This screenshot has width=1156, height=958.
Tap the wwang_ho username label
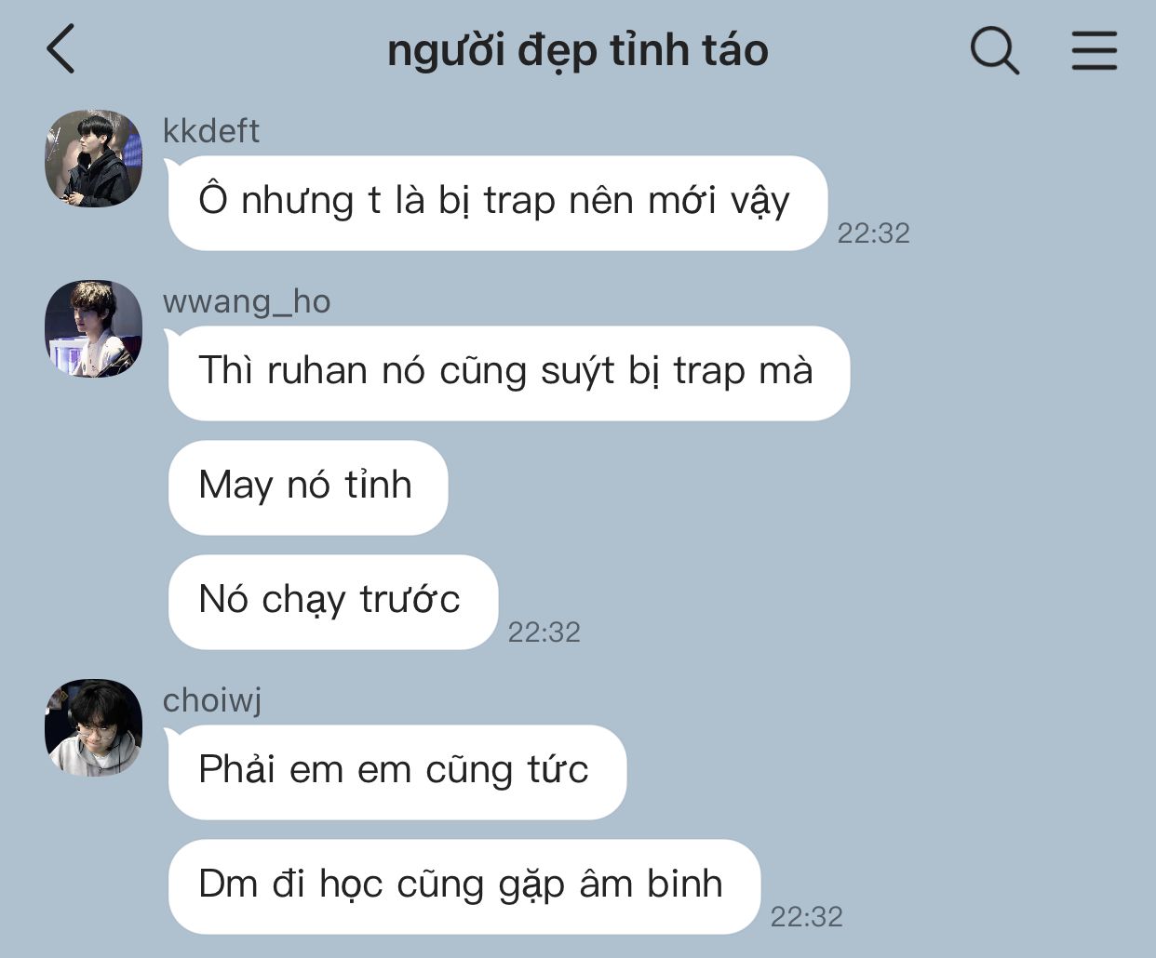[247, 301]
